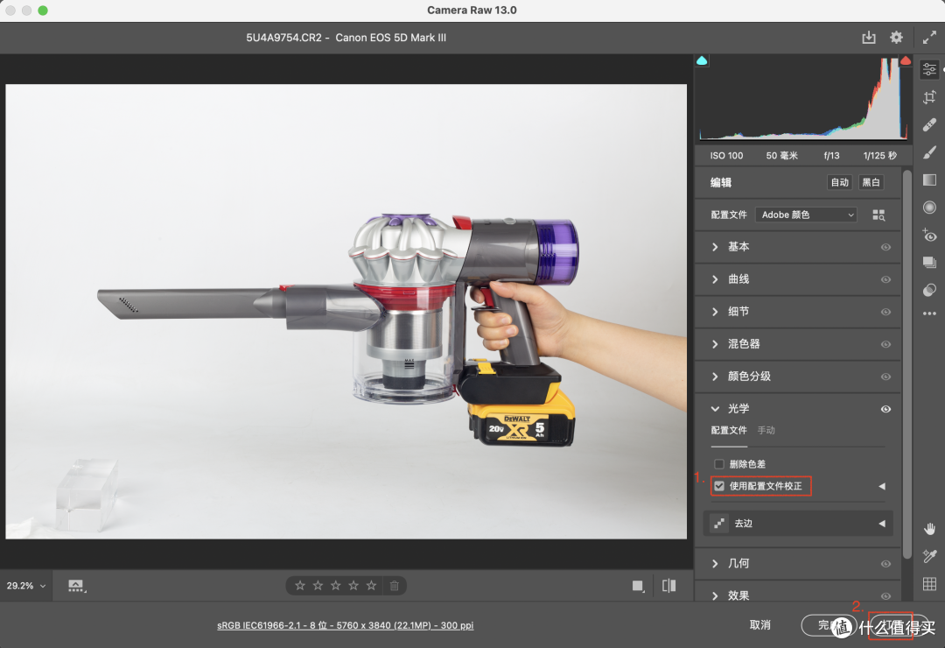Expand triangle beside 使用配置文件校正
Screen dimensions: 945x648
click(x=882, y=486)
